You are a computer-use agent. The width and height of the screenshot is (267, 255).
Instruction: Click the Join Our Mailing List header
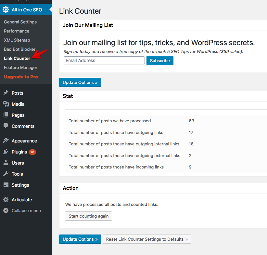click(x=88, y=25)
